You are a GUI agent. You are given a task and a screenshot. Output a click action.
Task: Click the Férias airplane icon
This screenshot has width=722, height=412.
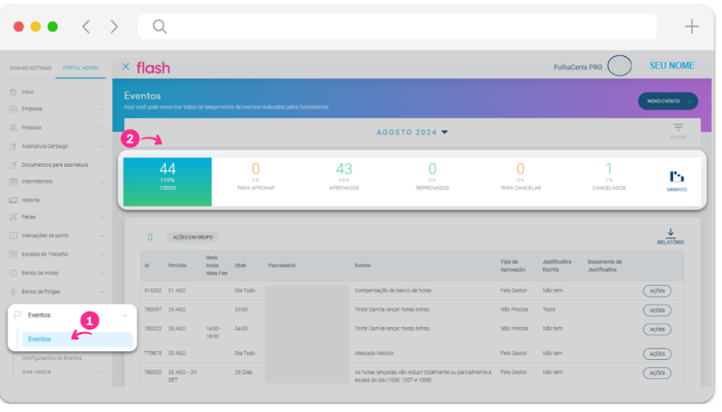(x=13, y=217)
